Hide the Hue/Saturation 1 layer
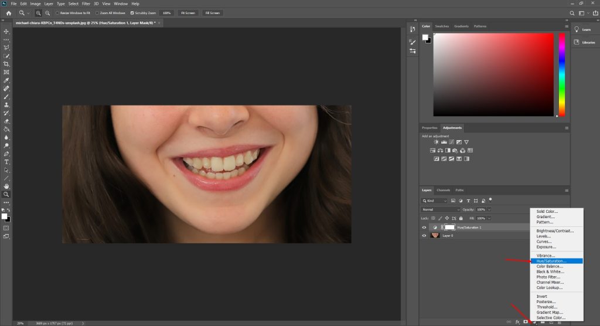 click(x=424, y=227)
